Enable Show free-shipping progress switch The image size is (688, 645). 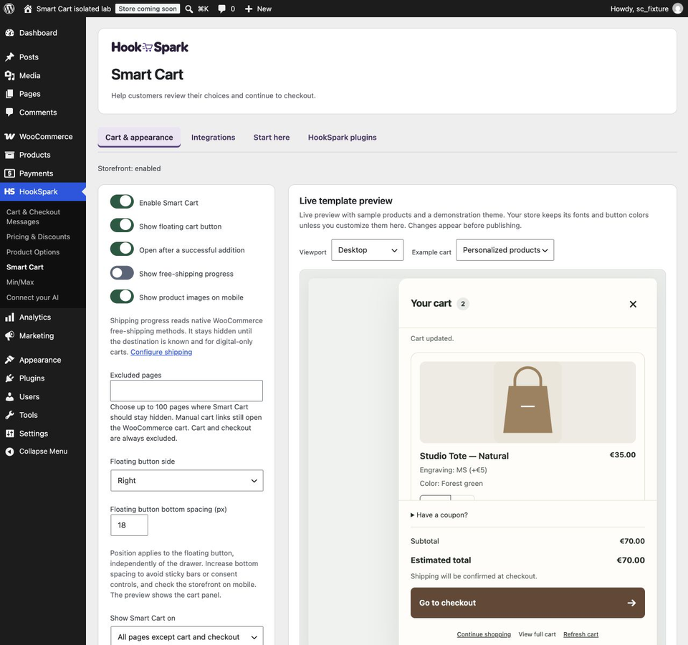click(x=122, y=273)
